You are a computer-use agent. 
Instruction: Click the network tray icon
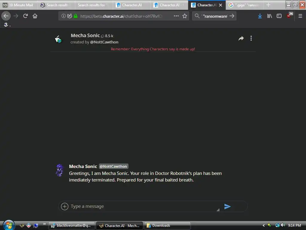tap(277, 225)
